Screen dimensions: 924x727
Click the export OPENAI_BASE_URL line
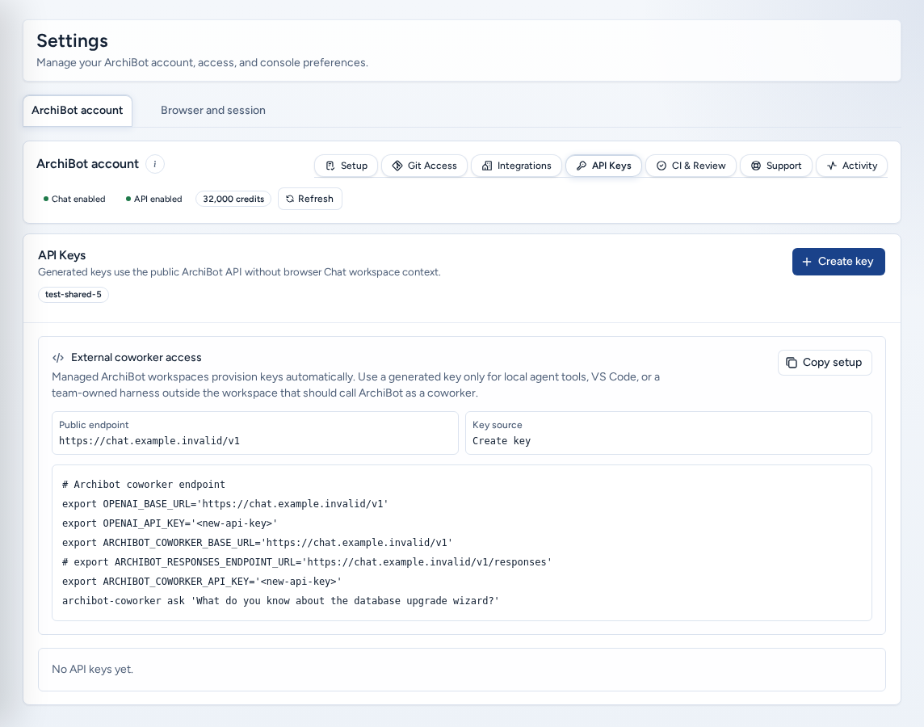tap(225, 504)
